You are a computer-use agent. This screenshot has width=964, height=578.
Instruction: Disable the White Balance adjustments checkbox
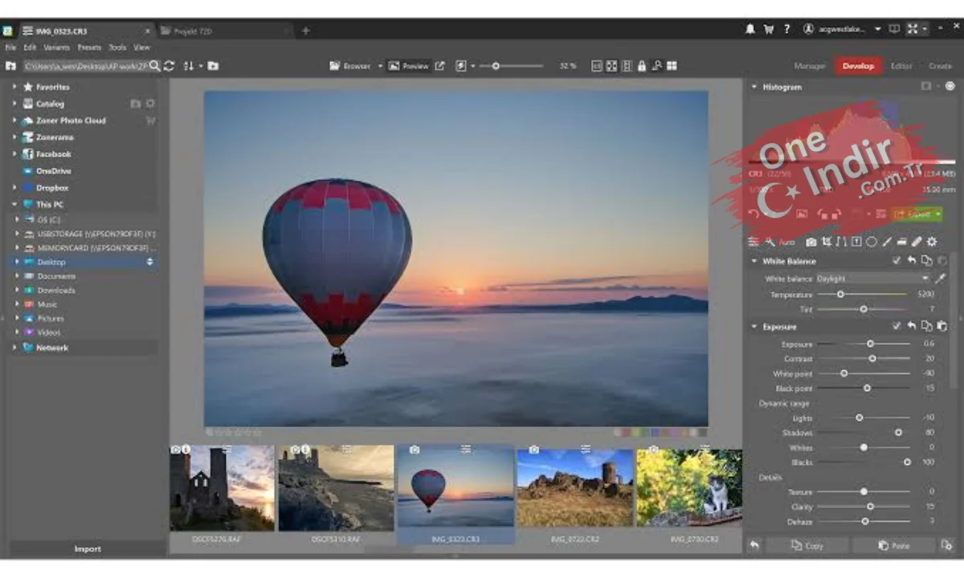click(x=897, y=261)
